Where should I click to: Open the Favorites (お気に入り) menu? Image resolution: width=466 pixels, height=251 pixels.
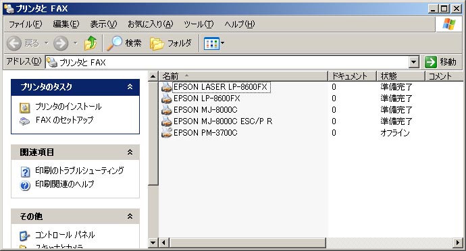click(x=150, y=24)
